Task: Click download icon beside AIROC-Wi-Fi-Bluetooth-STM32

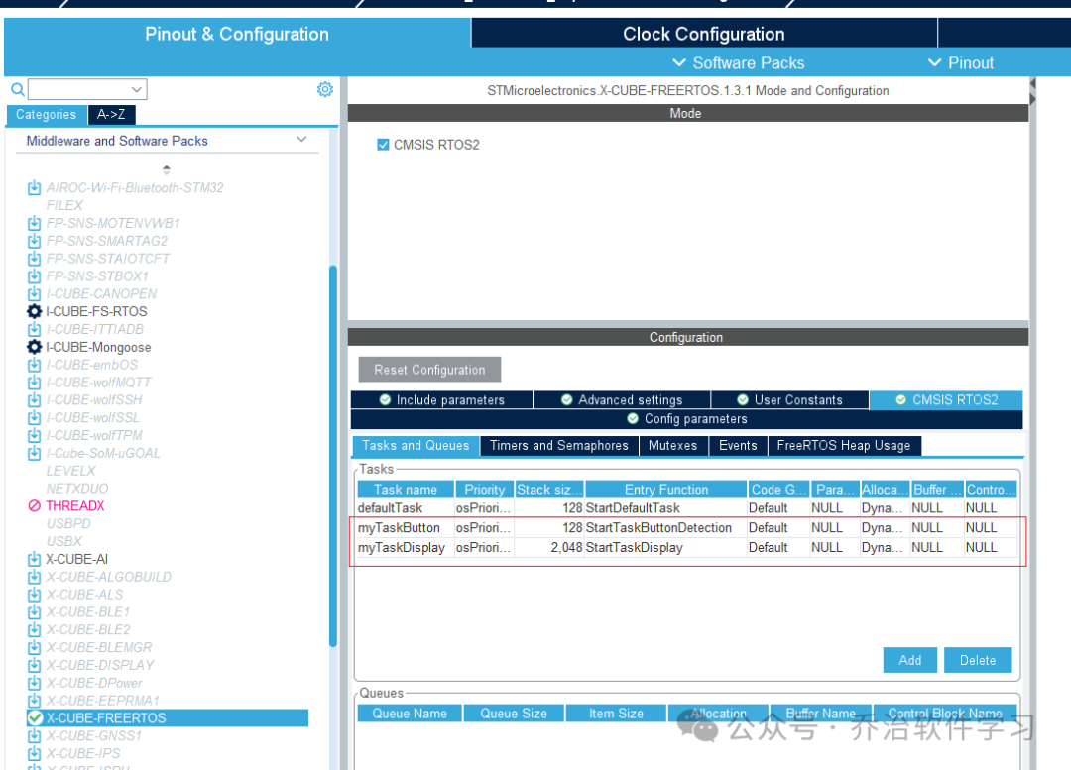Action: (x=34, y=187)
